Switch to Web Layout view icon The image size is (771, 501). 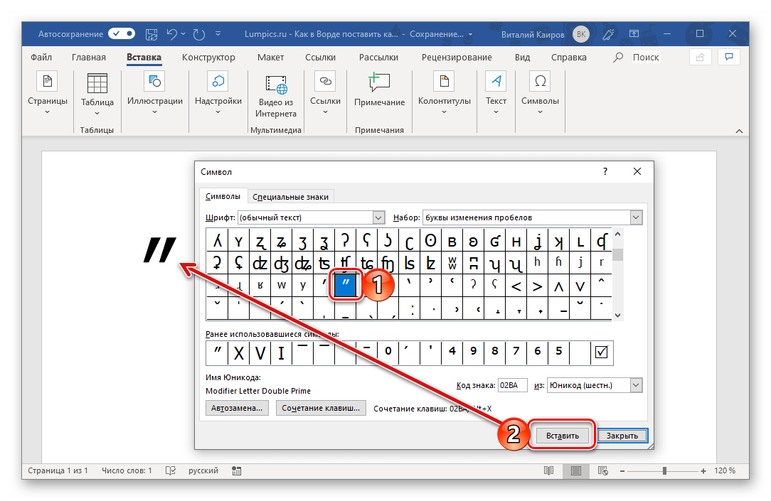coord(603,470)
